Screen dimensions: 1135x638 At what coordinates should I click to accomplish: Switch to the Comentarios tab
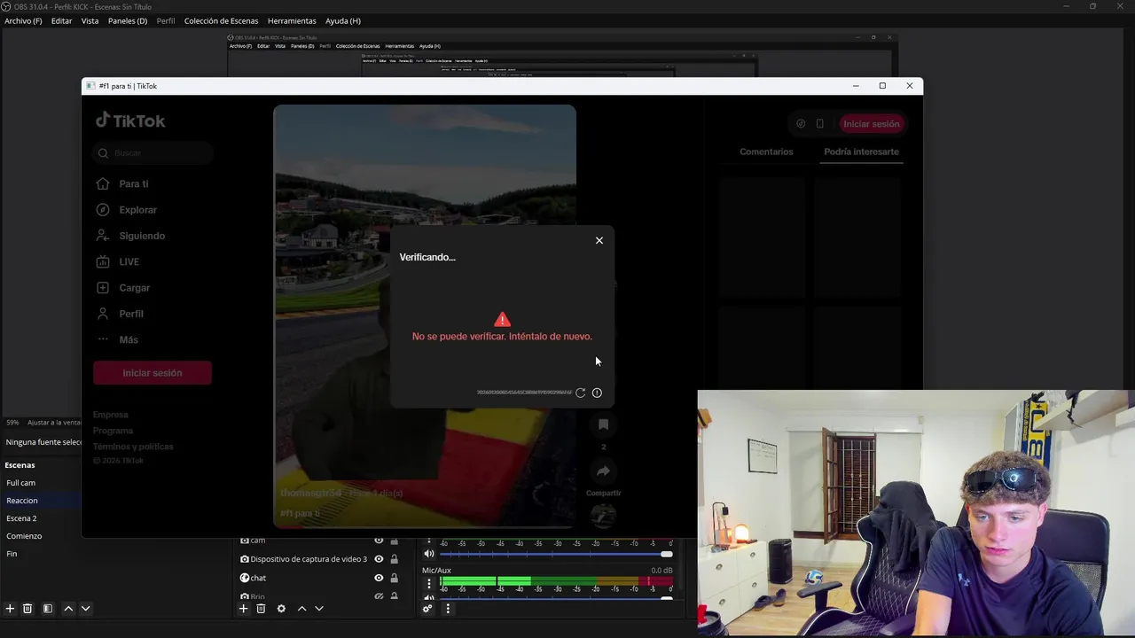click(x=766, y=152)
